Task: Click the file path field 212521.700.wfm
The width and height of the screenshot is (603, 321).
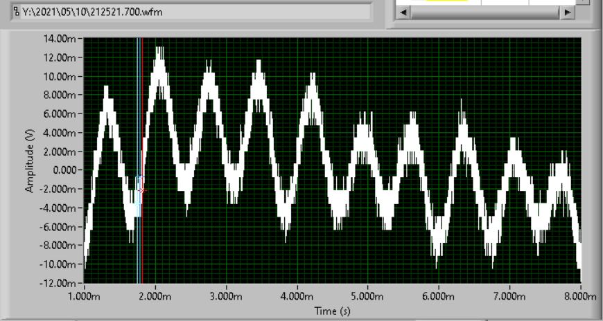Action: coord(191,12)
